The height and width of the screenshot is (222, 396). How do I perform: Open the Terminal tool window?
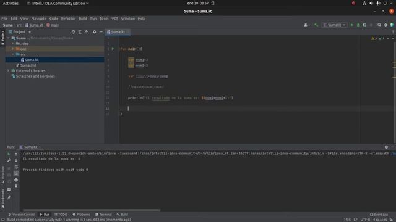point(103,215)
